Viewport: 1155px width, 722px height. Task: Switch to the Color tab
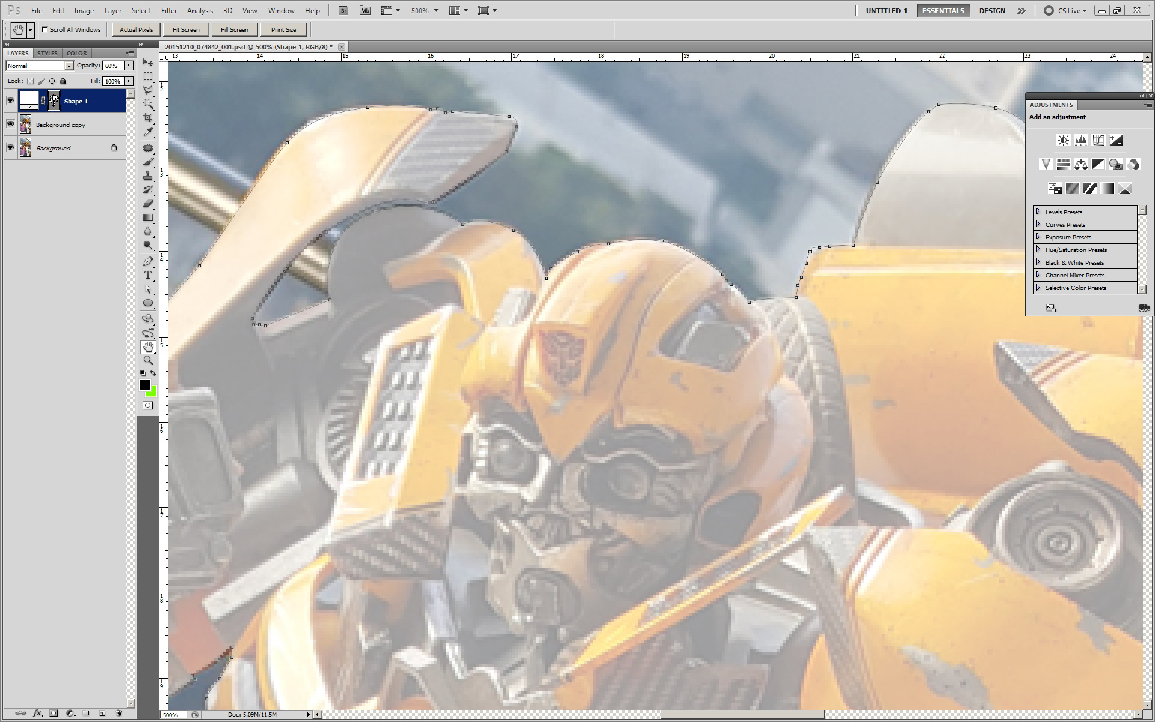pyautogui.click(x=76, y=53)
